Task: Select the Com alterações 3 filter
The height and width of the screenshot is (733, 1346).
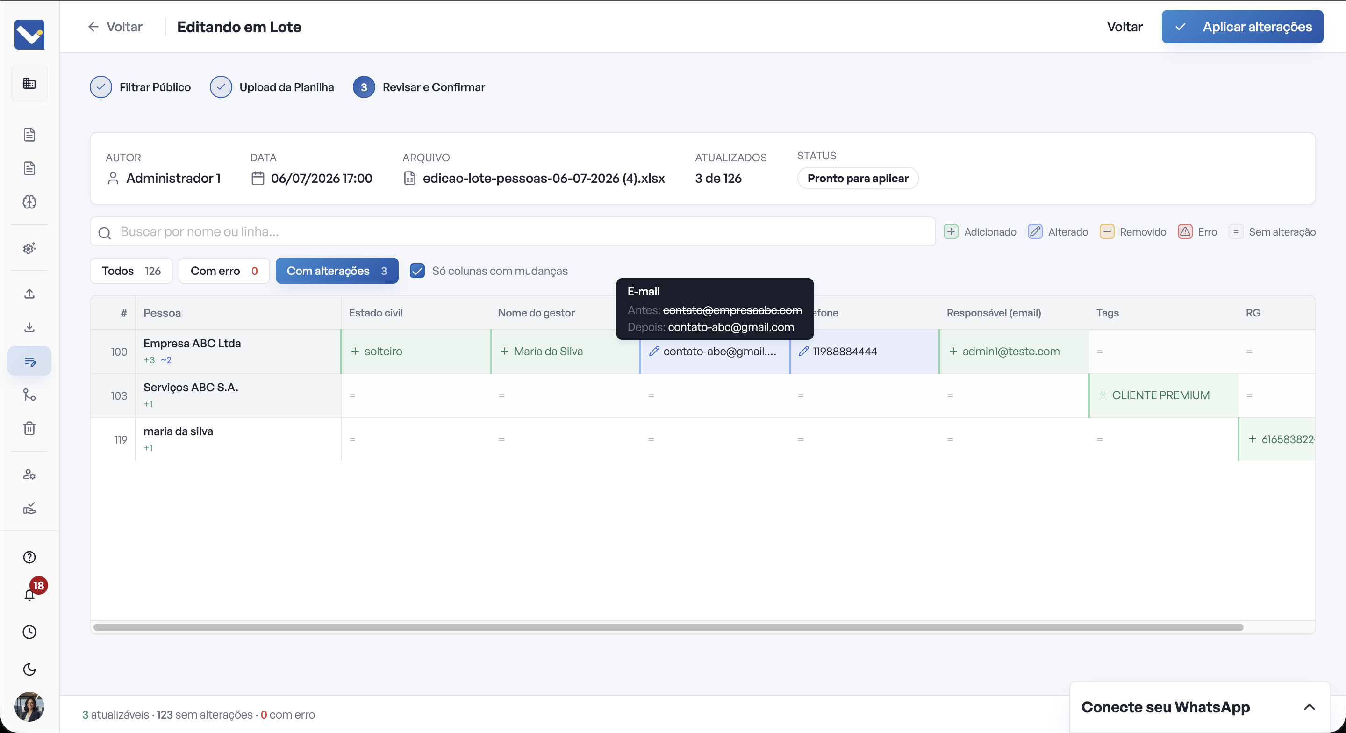Action: (x=337, y=271)
